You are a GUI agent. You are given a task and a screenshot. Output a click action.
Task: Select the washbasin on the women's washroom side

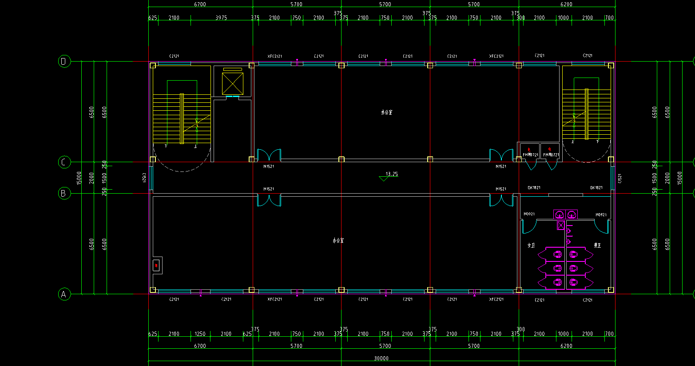[560, 215]
